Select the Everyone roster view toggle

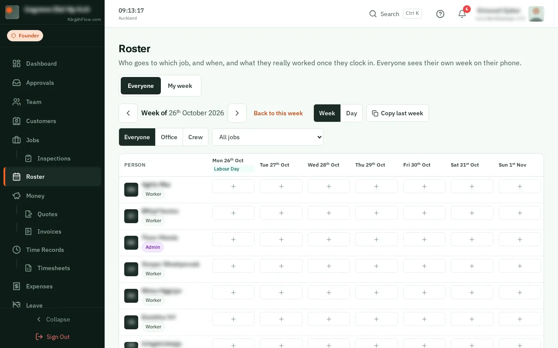coord(141,86)
